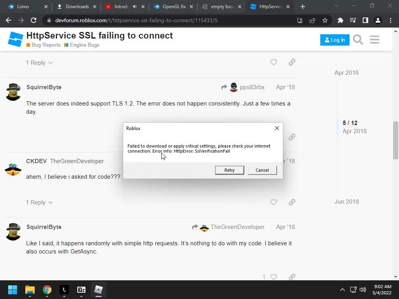Click Cancel in the Roblox error dialog
399x299 pixels.
point(262,170)
